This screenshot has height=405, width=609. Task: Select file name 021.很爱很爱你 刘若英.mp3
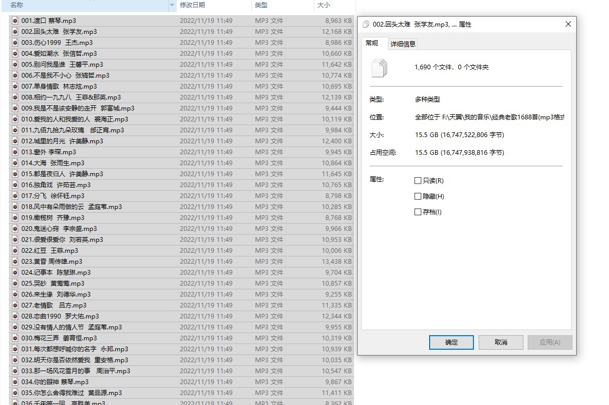[x=62, y=240]
